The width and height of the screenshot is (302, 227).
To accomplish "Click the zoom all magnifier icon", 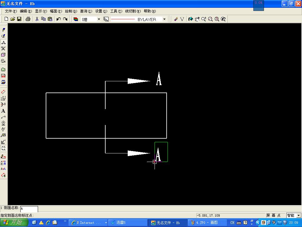I will 217,19.
